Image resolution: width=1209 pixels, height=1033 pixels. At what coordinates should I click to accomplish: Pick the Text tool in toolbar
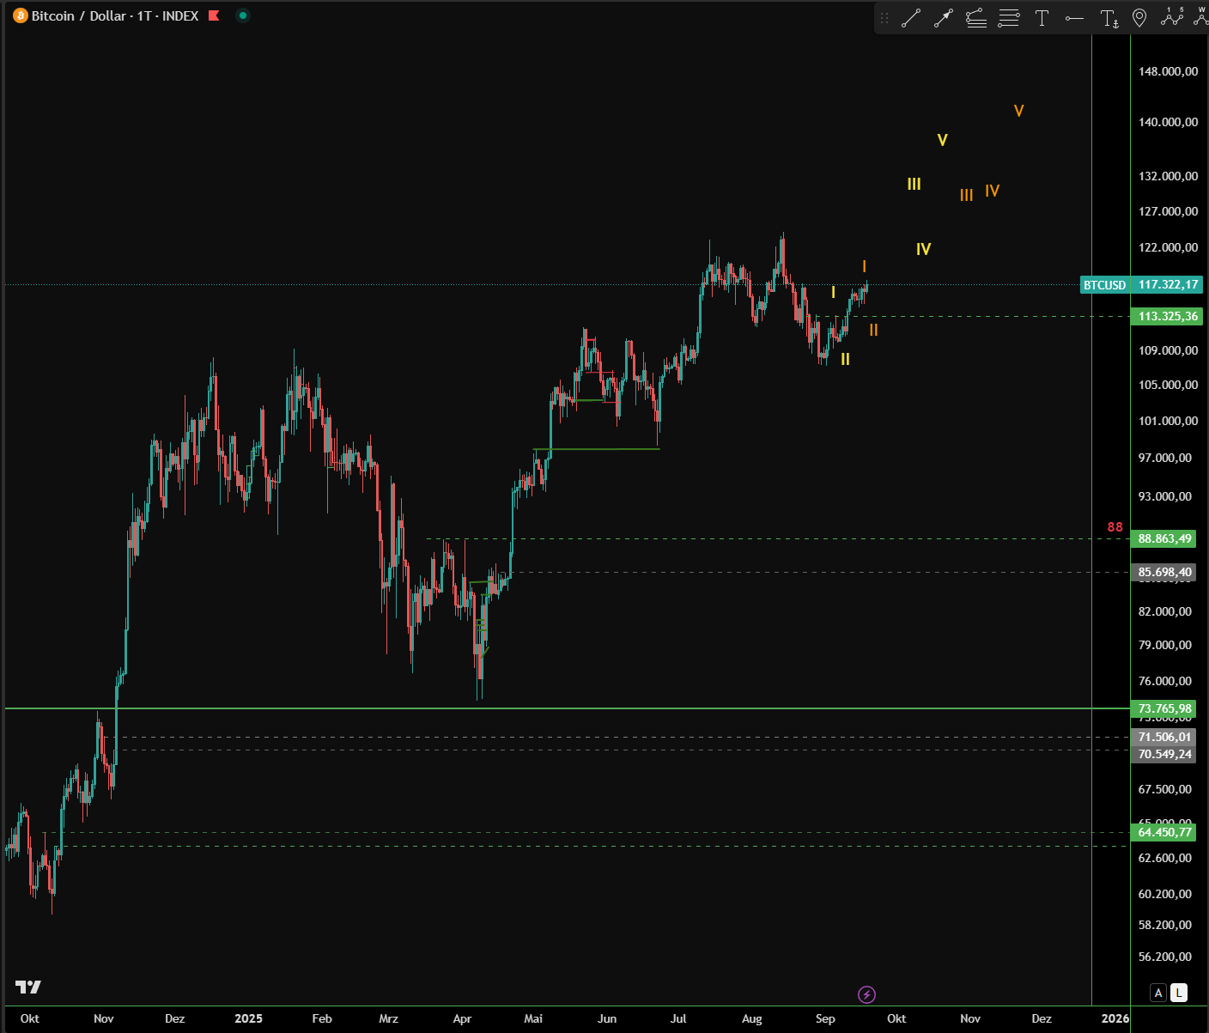click(1042, 18)
